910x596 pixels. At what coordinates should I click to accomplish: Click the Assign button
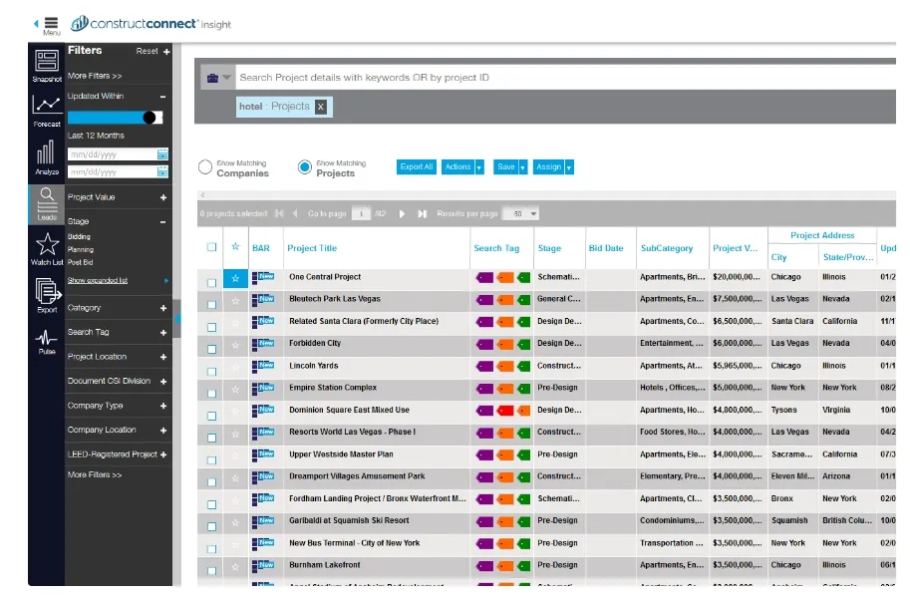pyautogui.click(x=548, y=167)
